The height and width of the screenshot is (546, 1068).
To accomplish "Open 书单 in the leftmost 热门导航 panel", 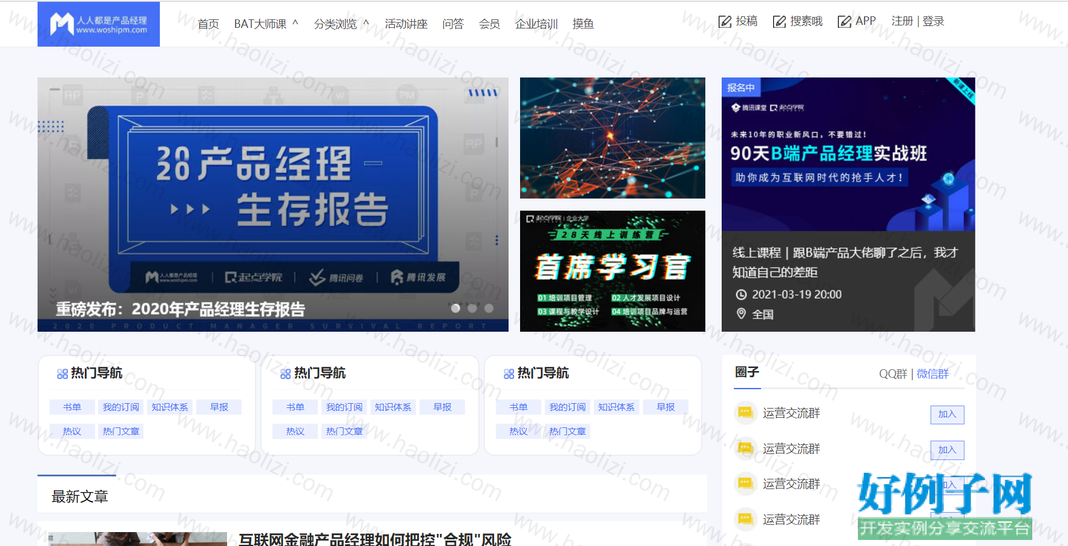I will pyautogui.click(x=72, y=407).
